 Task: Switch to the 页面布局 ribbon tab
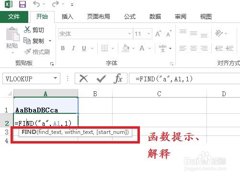pos(99,17)
